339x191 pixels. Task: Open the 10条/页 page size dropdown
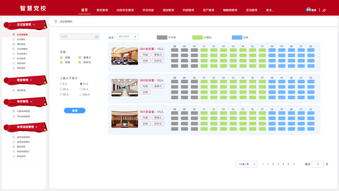246,164
